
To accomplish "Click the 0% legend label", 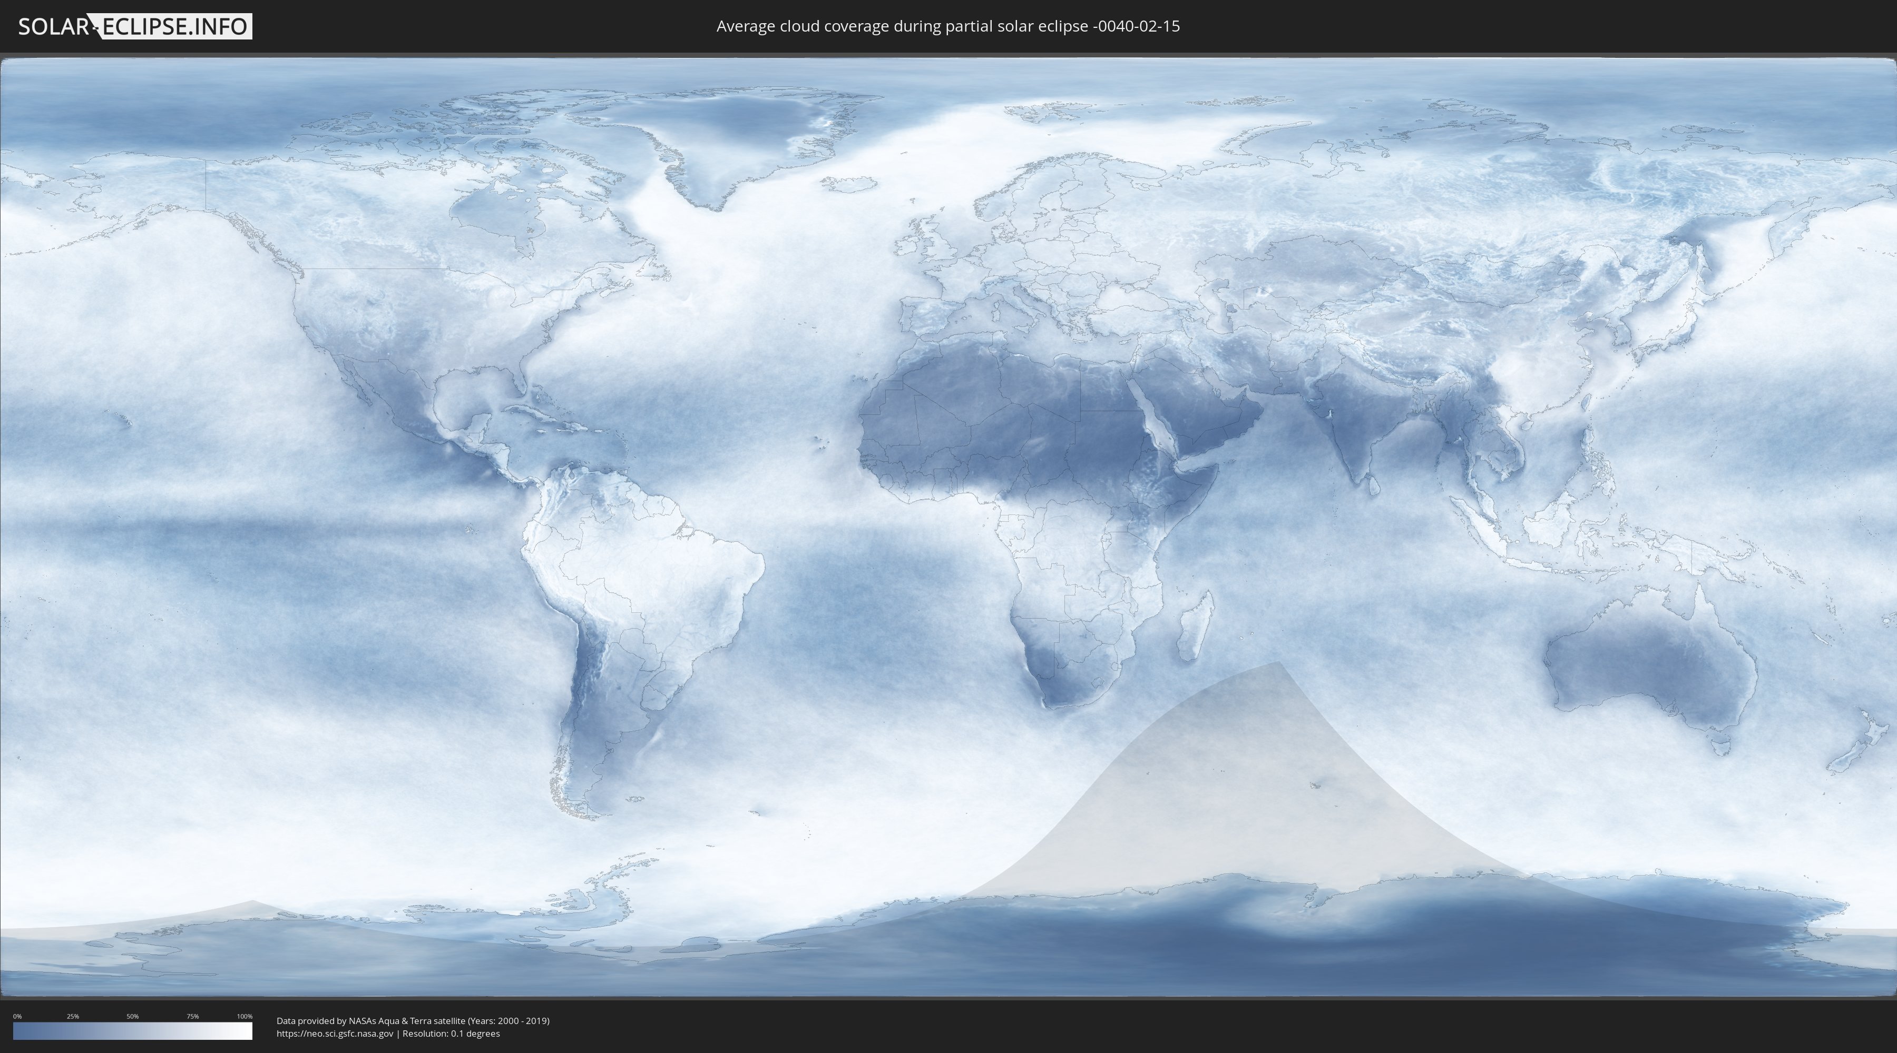I will coord(18,1016).
